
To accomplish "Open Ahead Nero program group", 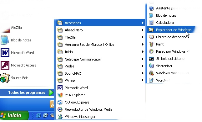I will pyautogui.click(x=100, y=30).
